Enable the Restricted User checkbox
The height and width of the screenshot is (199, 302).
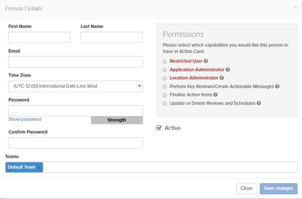point(165,61)
